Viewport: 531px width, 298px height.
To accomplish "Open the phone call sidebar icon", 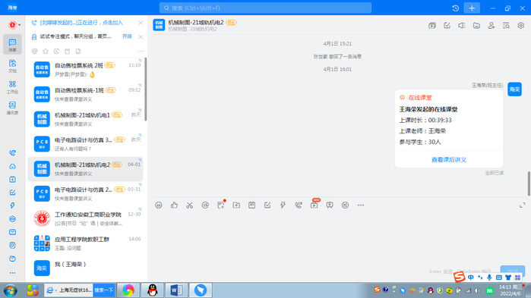I will coord(12,153).
